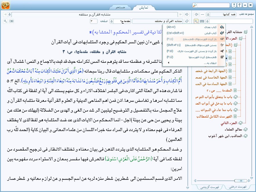Click the left arrow next to the books collection box
Viewport: 256px width, 192px height.
point(196,14)
